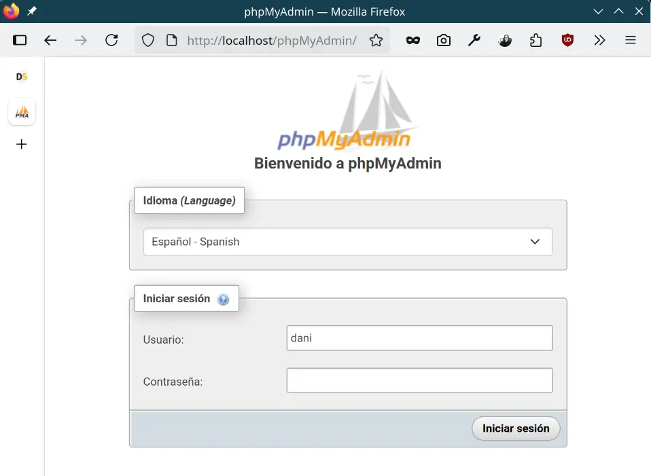The image size is (651, 476).
Task: Select the PMA vertical tab
Action: [22, 112]
